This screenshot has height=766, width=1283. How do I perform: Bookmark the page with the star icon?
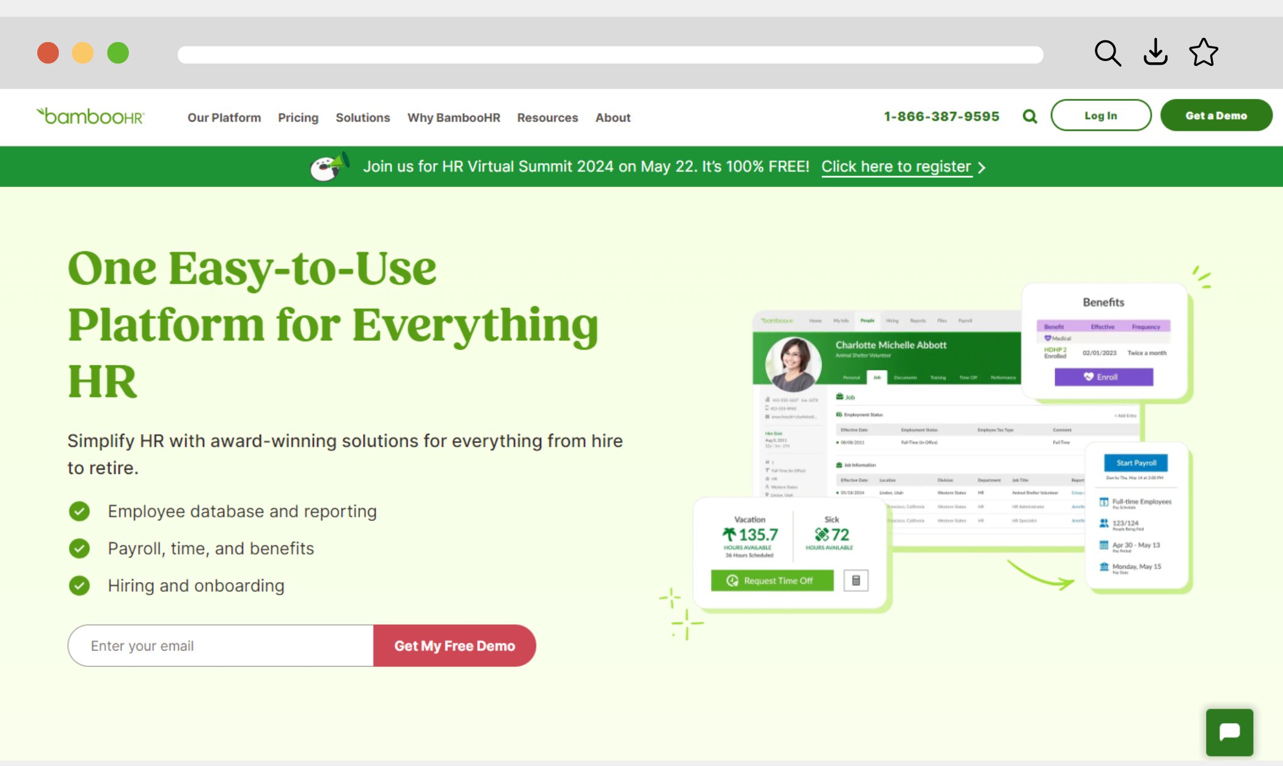tap(1204, 53)
